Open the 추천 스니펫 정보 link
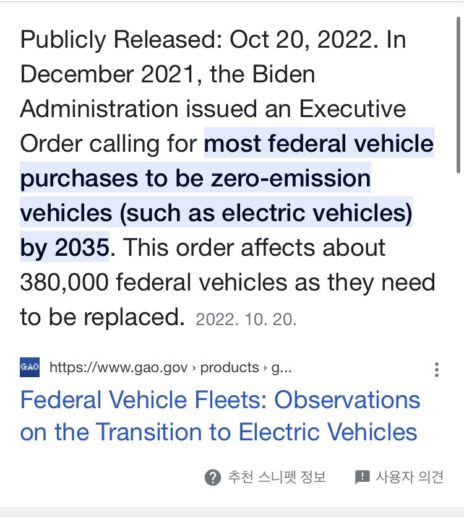464x519 pixels. click(x=277, y=477)
